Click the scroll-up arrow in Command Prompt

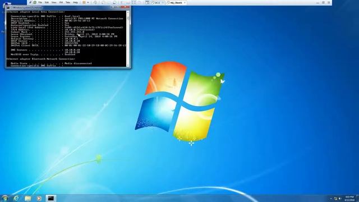(128, 12)
